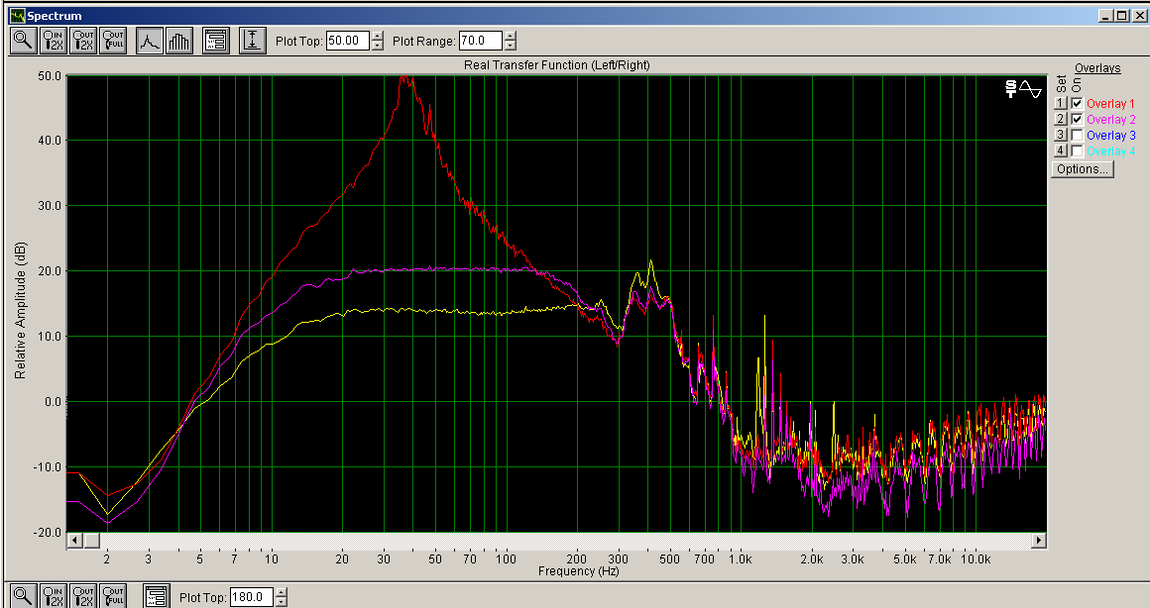Switch to bar graph plot mode

point(179,41)
